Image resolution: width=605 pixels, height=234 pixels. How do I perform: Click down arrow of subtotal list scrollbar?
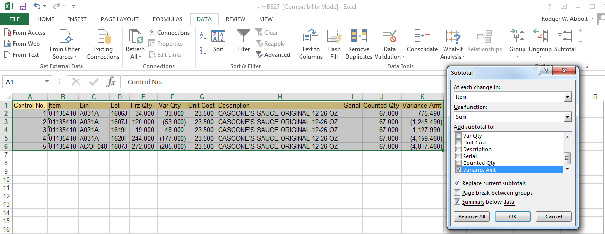tap(567, 170)
